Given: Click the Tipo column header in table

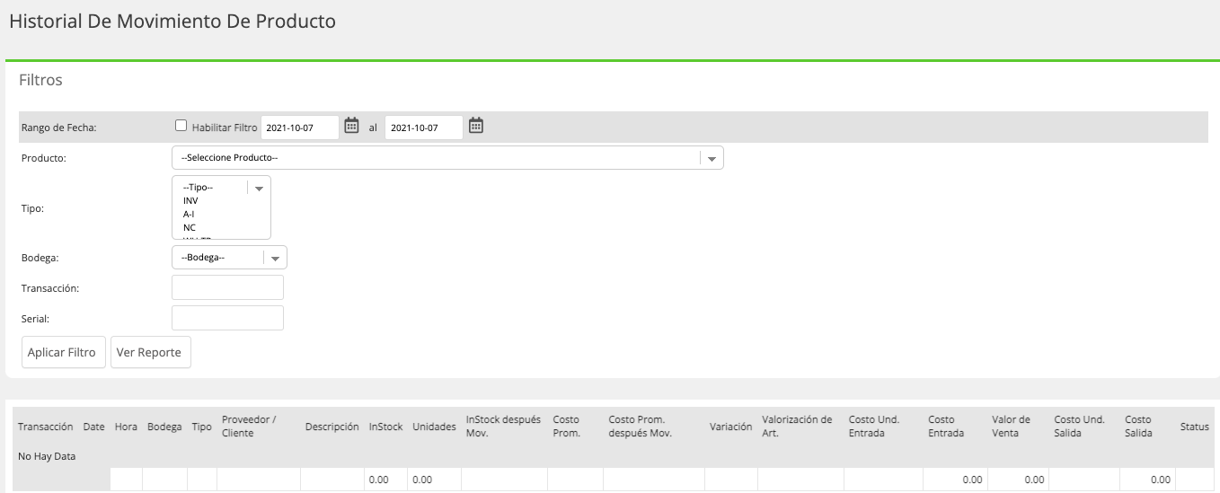Looking at the screenshot, I should click(201, 427).
